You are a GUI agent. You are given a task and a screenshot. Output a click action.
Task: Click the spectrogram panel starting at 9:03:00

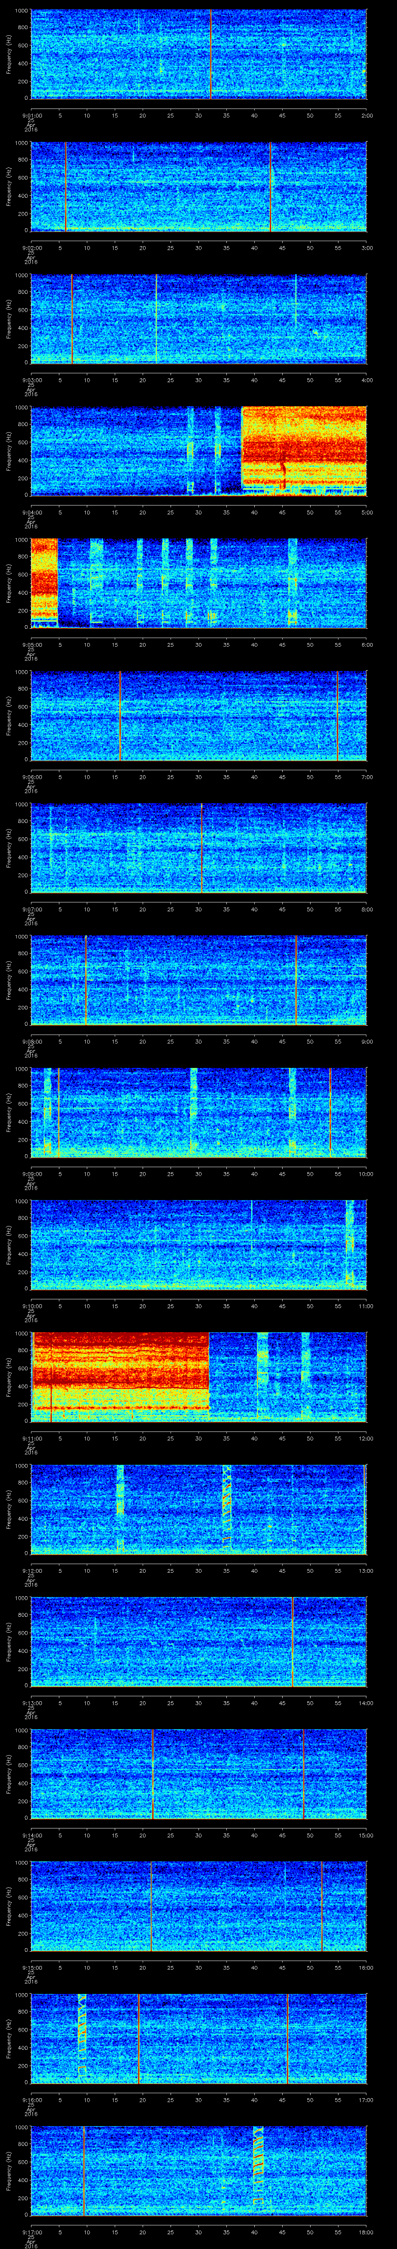[198, 319]
